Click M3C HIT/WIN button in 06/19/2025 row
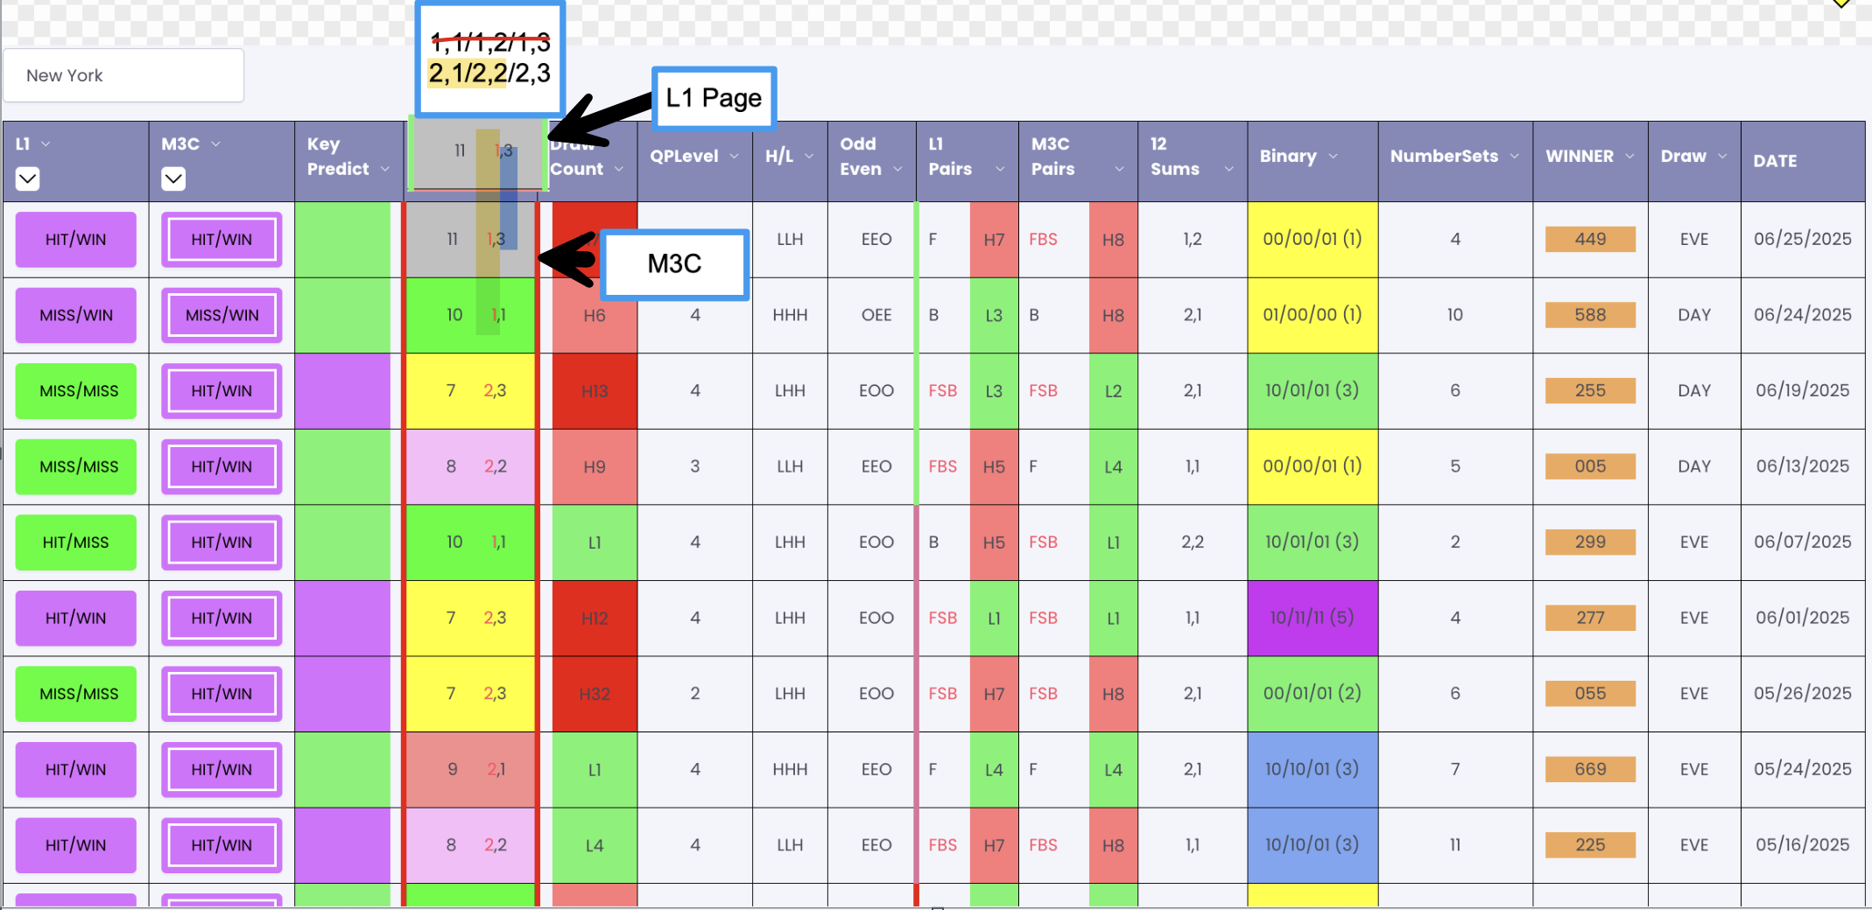This screenshot has height=910, width=1872. click(x=222, y=391)
